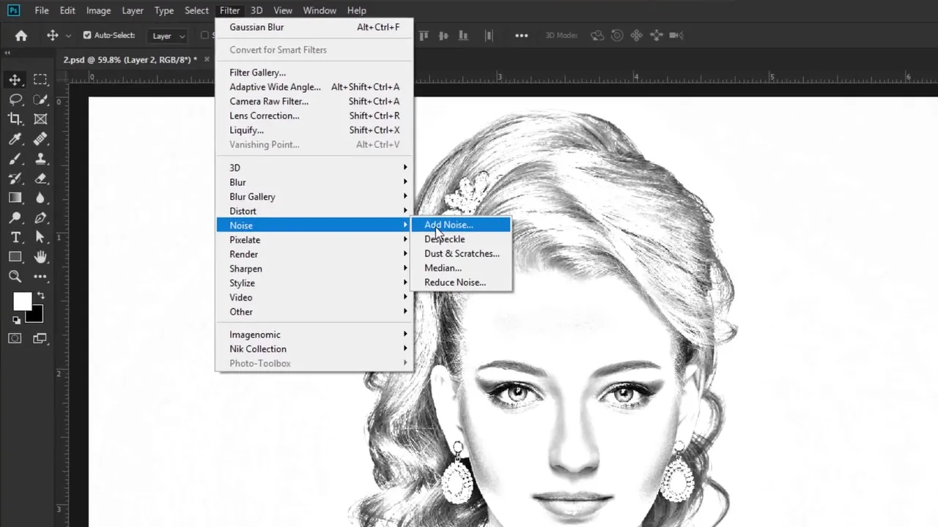Change the screen mode icon
Image resolution: width=938 pixels, height=527 pixels.
point(40,338)
